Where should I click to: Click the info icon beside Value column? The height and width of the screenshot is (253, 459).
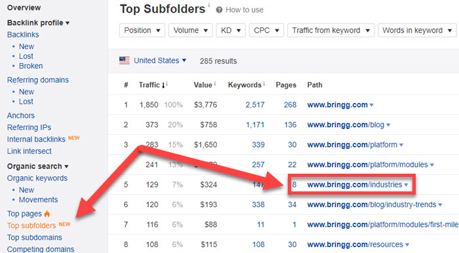click(x=215, y=84)
